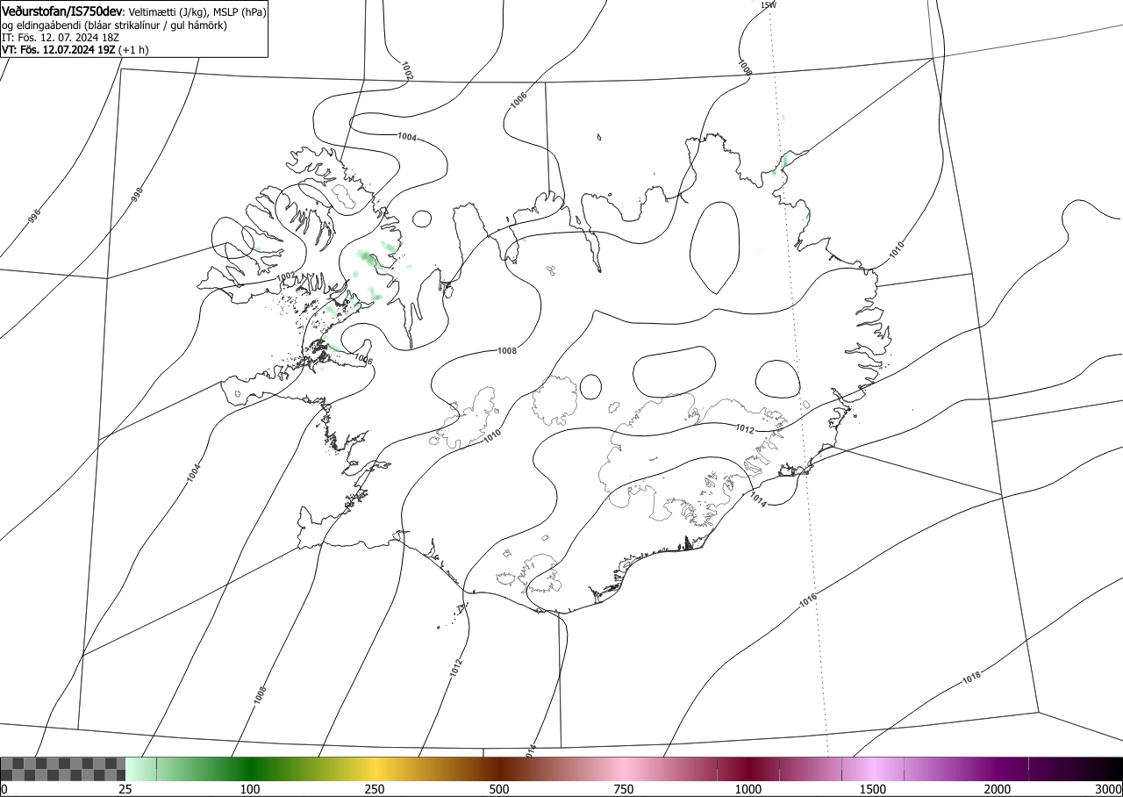Click the pink colorbar segment above 750
Viewport: 1123px width, 797px height.
[x=624, y=769]
